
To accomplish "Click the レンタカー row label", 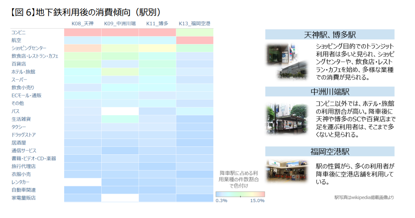I will (x=20, y=182).
